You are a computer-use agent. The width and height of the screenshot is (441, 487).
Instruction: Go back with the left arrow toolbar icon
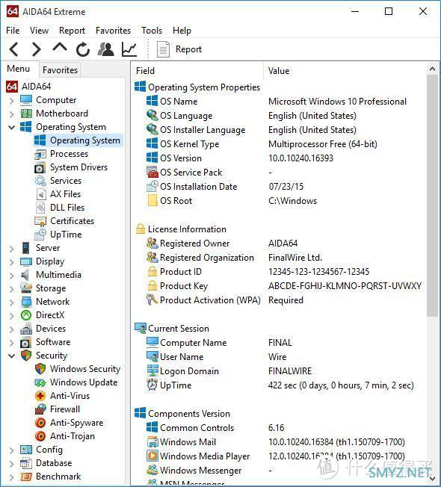tap(13, 49)
